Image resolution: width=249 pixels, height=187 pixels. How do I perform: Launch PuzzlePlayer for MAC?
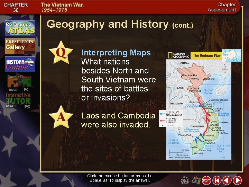[x=13, y=83]
